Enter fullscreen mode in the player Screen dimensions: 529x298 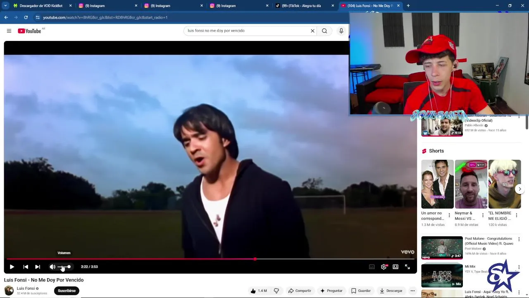(x=407, y=267)
